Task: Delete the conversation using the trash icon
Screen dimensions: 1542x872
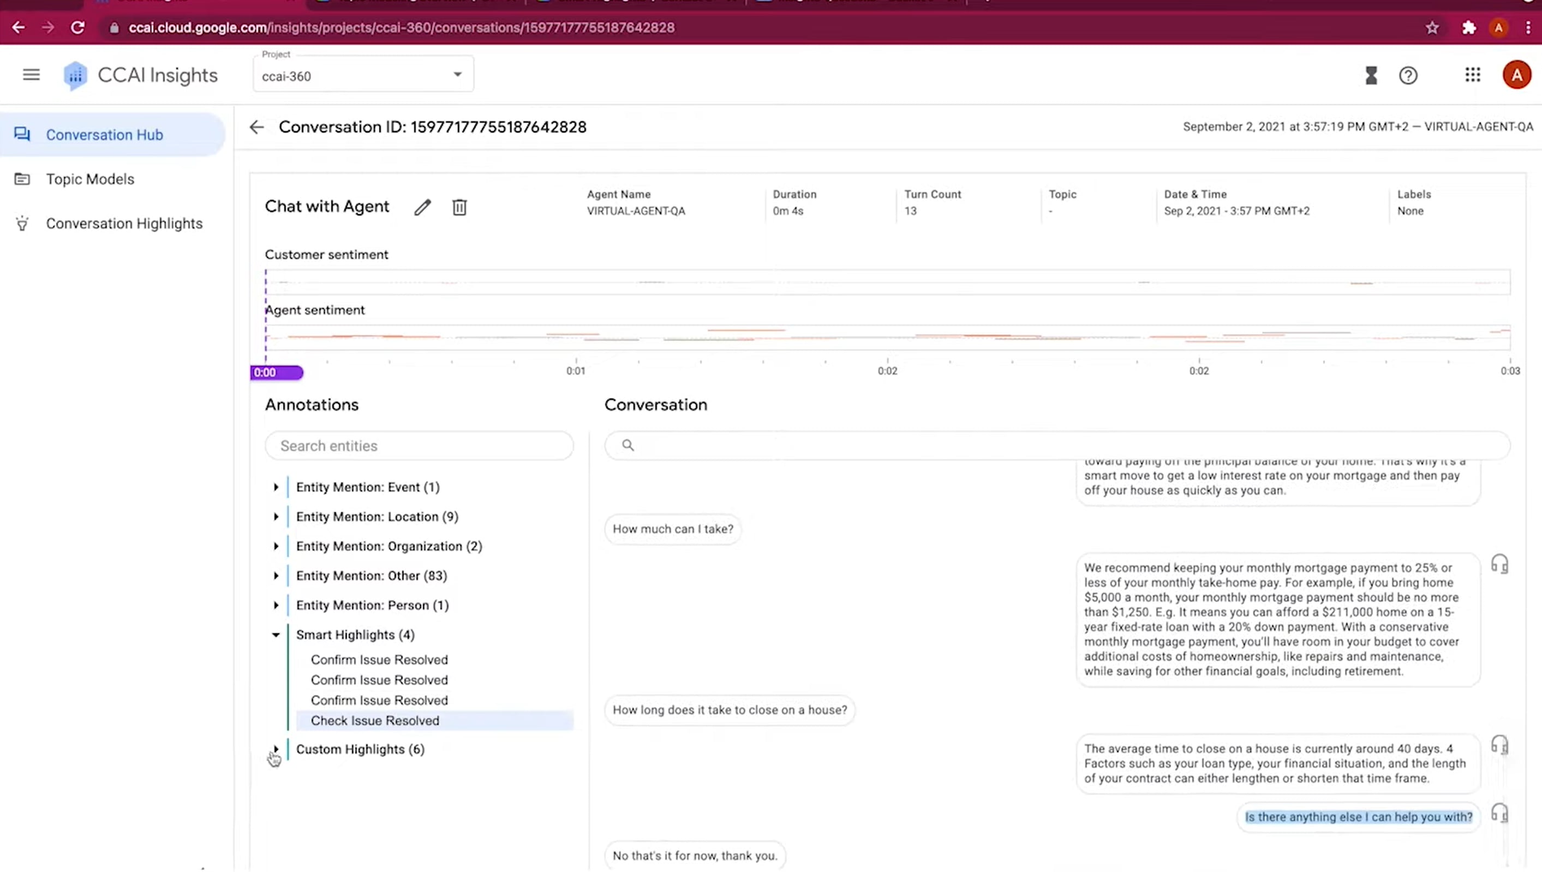Action: 459,207
